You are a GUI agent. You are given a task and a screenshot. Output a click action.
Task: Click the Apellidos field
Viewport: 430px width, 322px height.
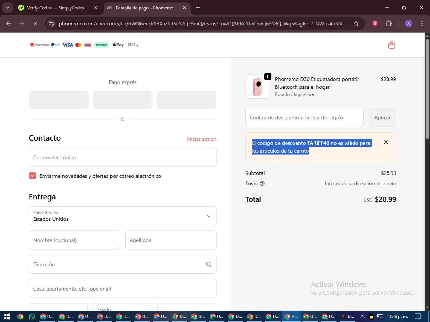(x=171, y=240)
